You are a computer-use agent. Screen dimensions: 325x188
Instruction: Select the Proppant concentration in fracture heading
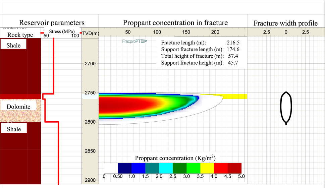click(175, 22)
